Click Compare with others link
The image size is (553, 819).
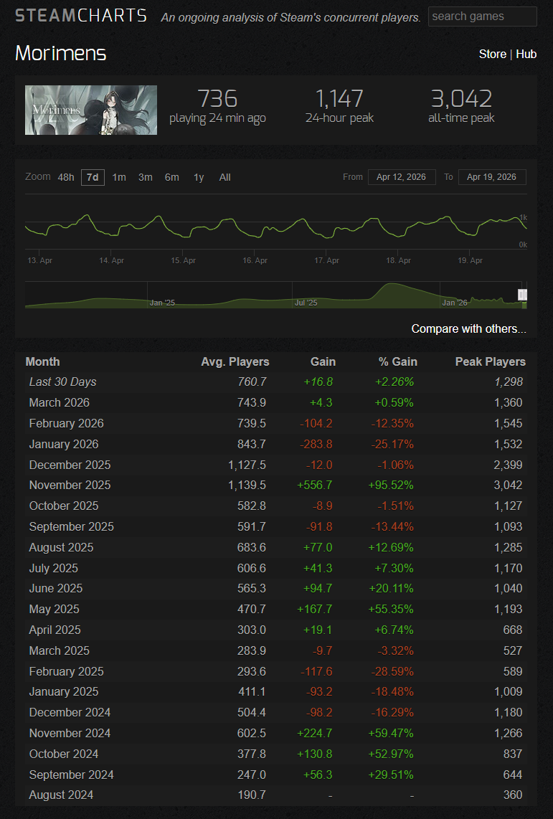[x=468, y=328]
